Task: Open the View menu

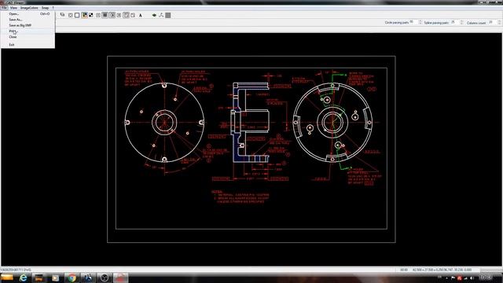Action: click(13, 8)
